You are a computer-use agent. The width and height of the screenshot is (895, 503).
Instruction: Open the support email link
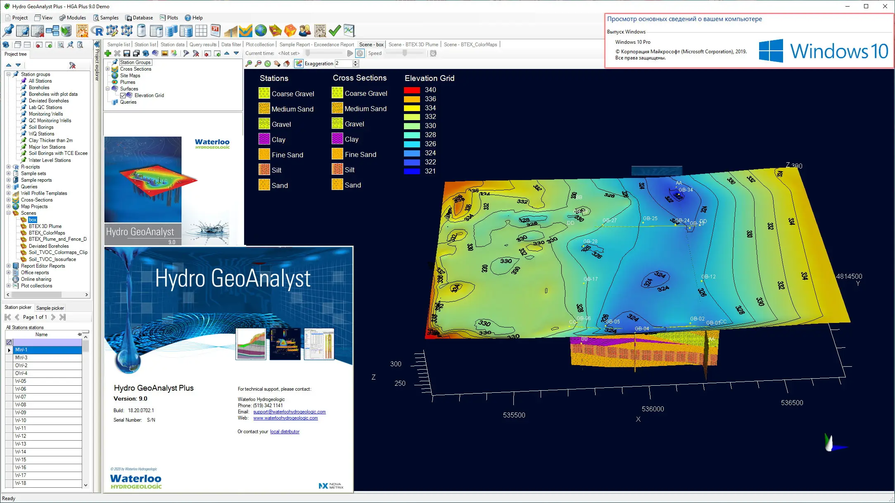click(x=289, y=412)
